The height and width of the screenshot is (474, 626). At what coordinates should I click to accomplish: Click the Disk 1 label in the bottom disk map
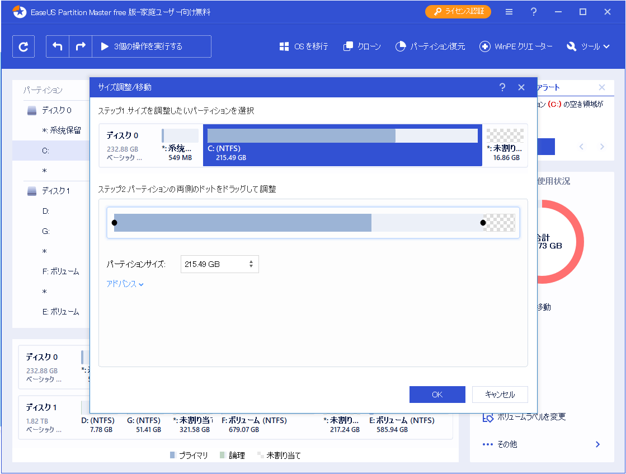point(41,407)
